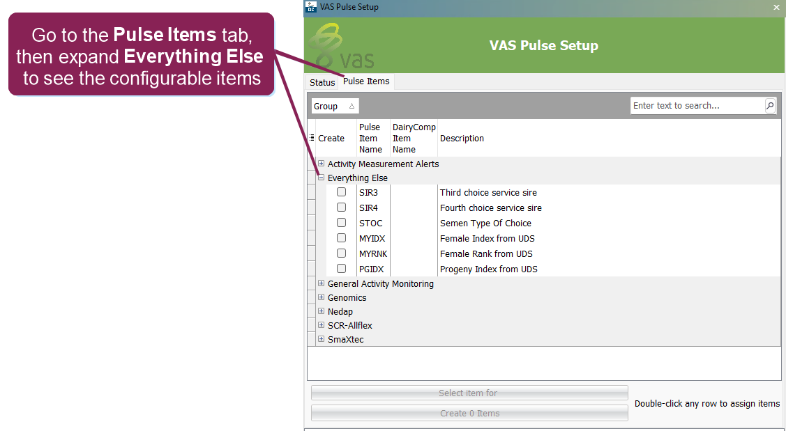The width and height of the screenshot is (786, 431).
Task: Check the PGIDX create checkbox
Action: point(342,269)
